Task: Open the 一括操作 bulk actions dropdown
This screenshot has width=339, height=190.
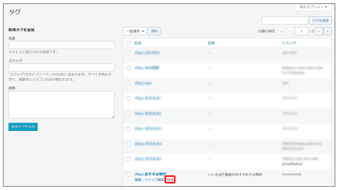Action: point(135,31)
